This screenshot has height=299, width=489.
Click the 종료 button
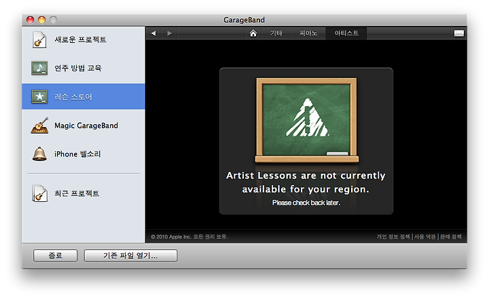55,256
